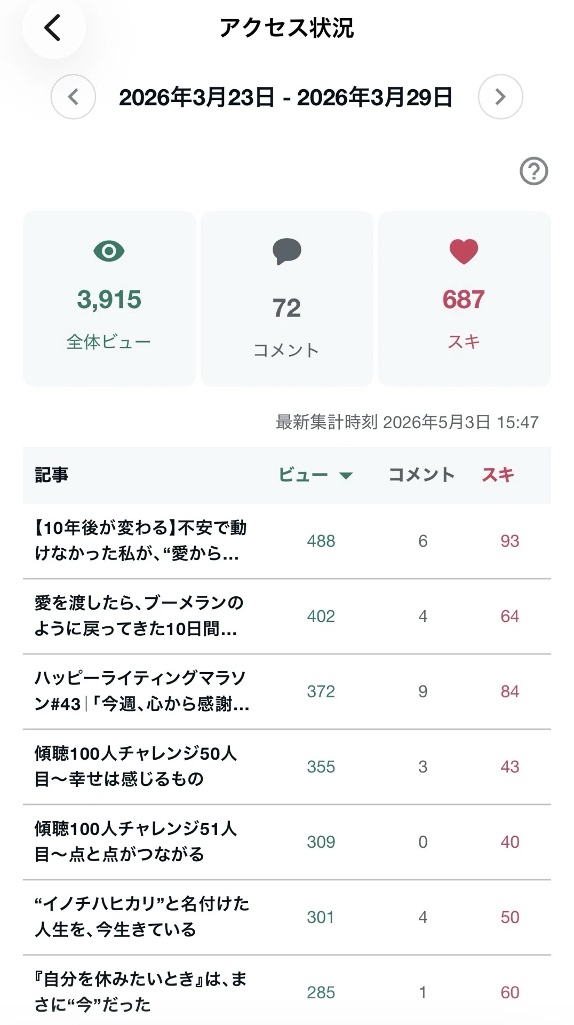
Task: Sort table by コメント column
Action: (x=421, y=475)
